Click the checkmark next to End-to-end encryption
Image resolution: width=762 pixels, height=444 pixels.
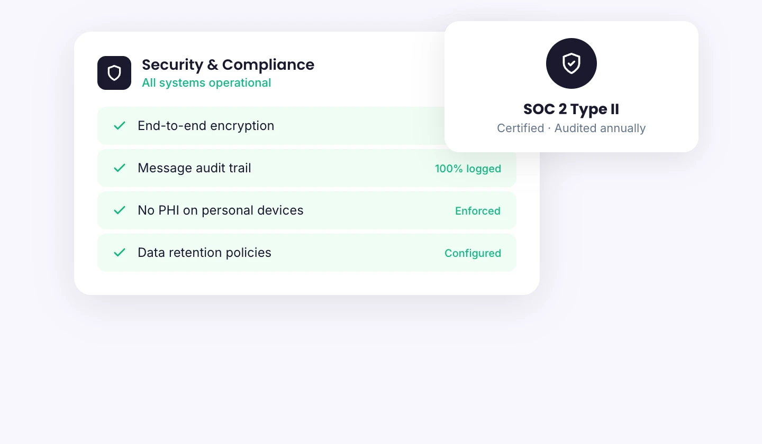tap(119, 126)
